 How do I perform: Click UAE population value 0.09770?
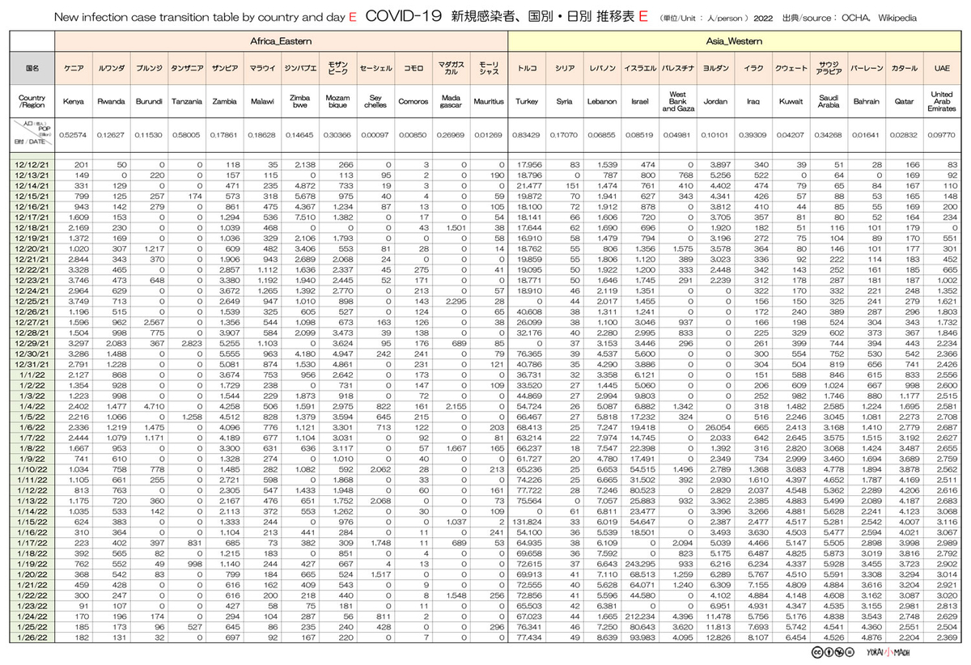tap(943, 134)
